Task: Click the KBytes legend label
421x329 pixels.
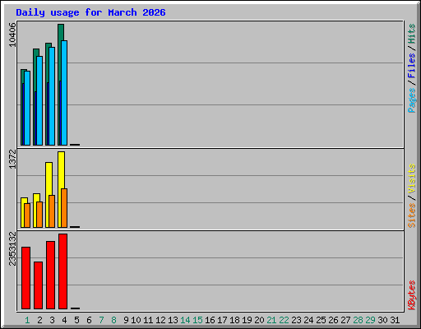Action: [x=411, y=295]
